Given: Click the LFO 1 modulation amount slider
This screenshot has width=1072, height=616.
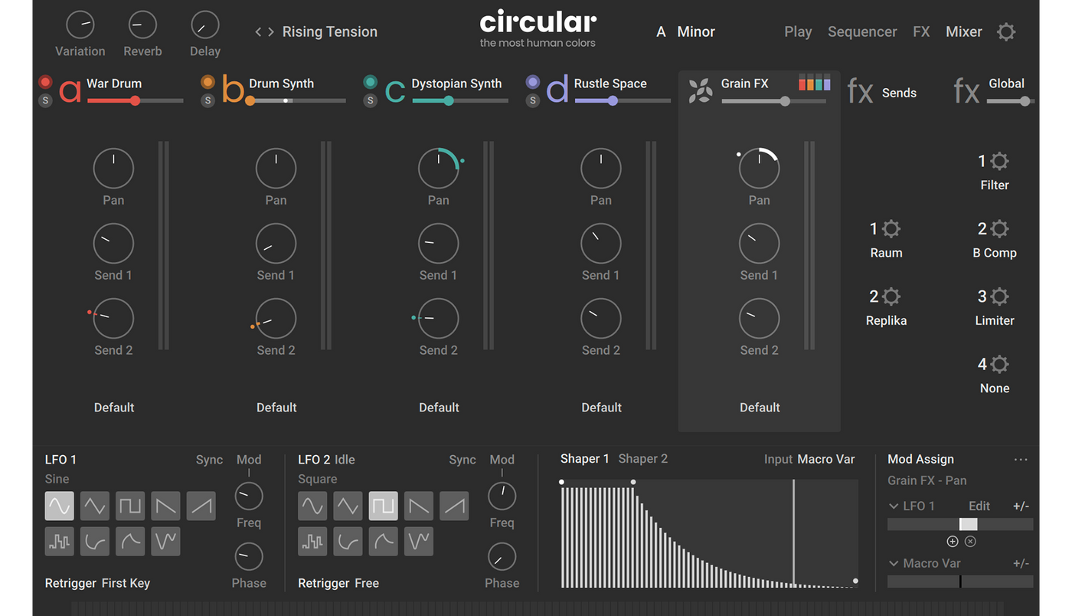Looking at the screenshot, I should coord(960,524).
